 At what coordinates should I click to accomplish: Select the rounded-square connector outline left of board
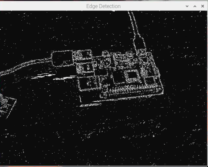[62, 59]
